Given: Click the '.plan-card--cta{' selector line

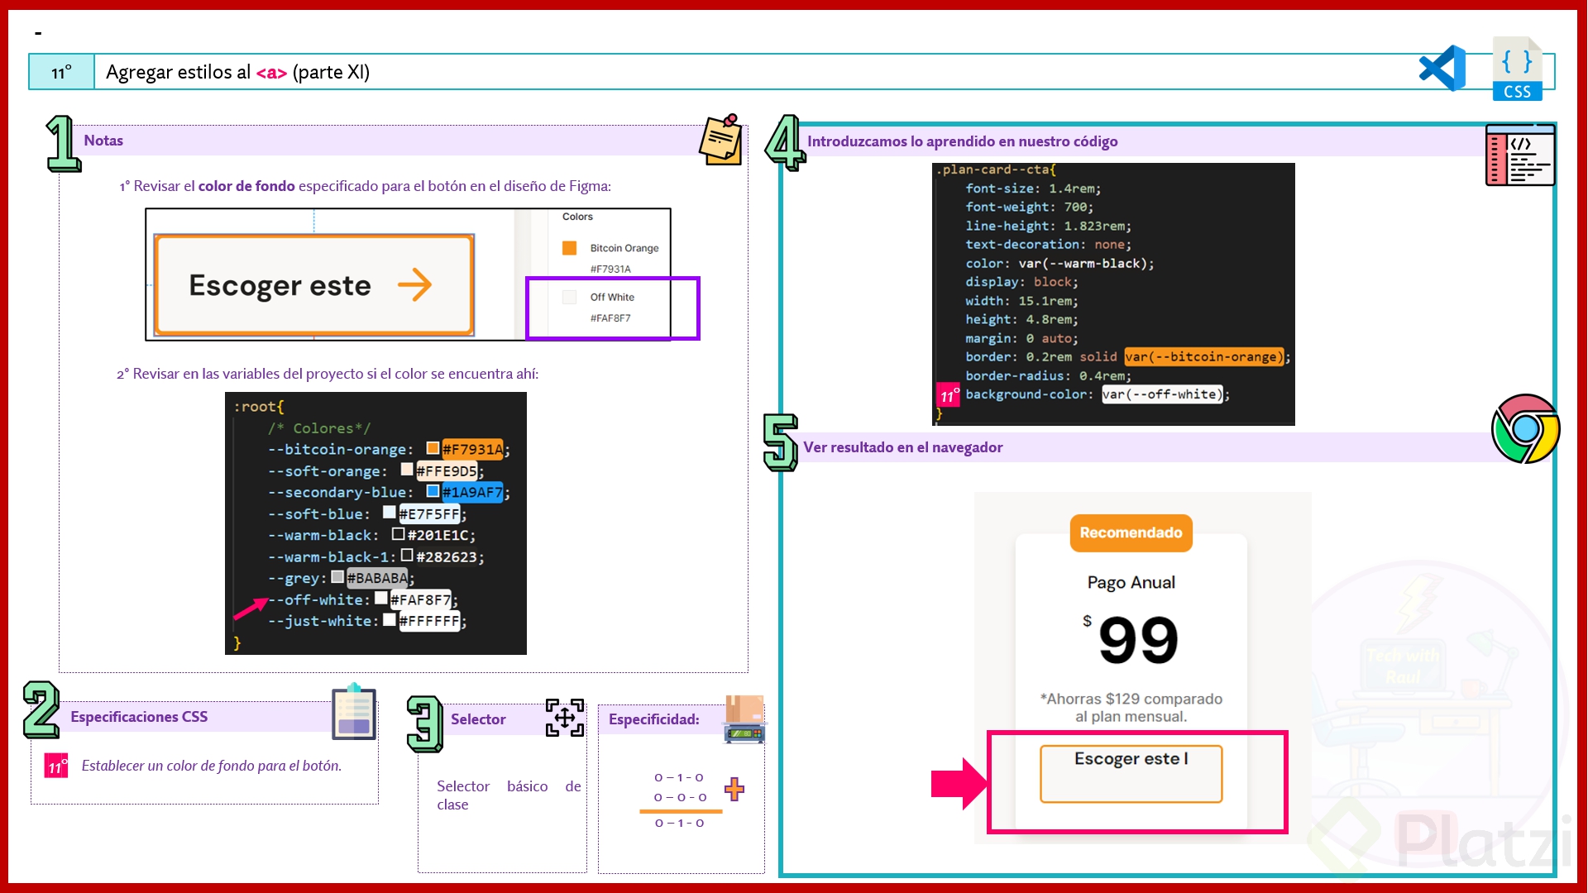Looking at the screenshot, I should 996,170.
